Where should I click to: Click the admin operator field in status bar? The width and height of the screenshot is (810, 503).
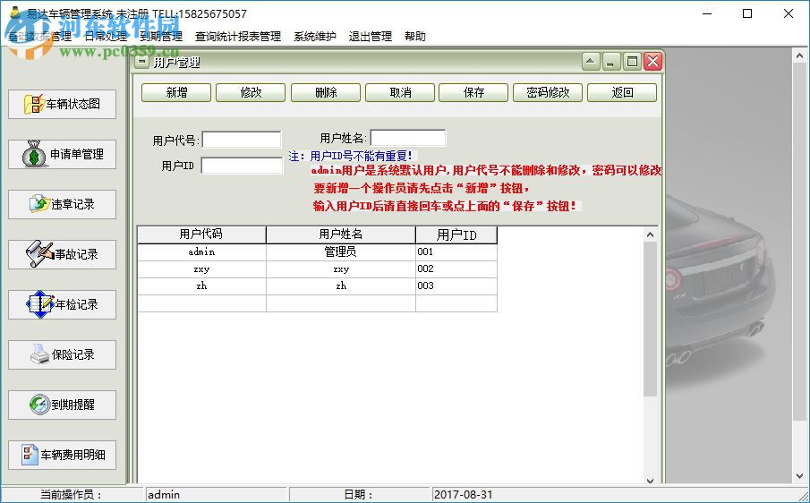point(216,495)
